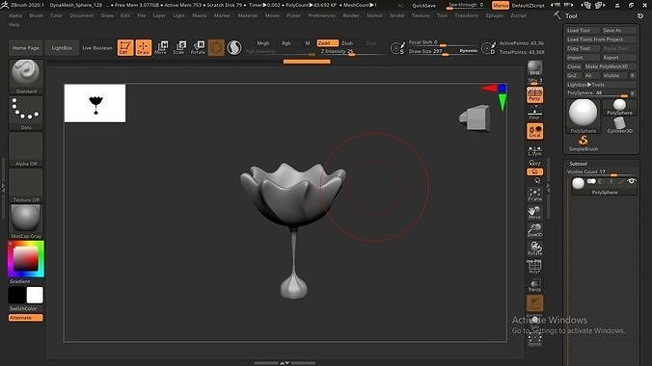The image size is (652, 366).
Task: Open the Preferences menu
Action: [x=322, y=15]
